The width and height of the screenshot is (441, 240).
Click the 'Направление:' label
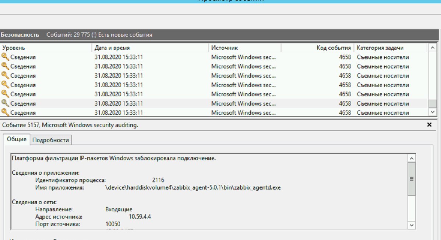54,209
